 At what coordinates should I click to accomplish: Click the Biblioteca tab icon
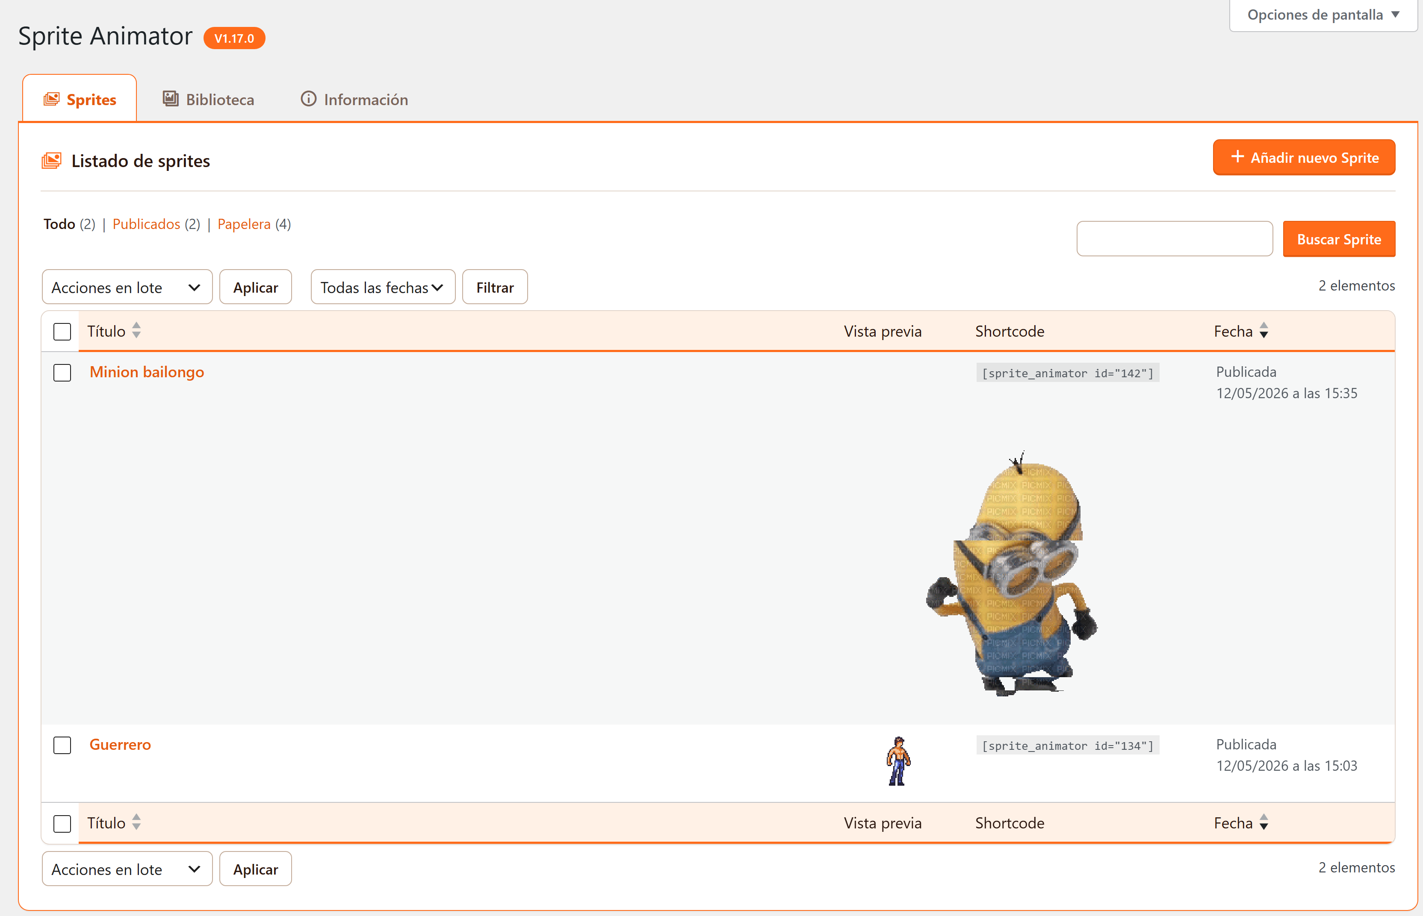click(171, 99)
